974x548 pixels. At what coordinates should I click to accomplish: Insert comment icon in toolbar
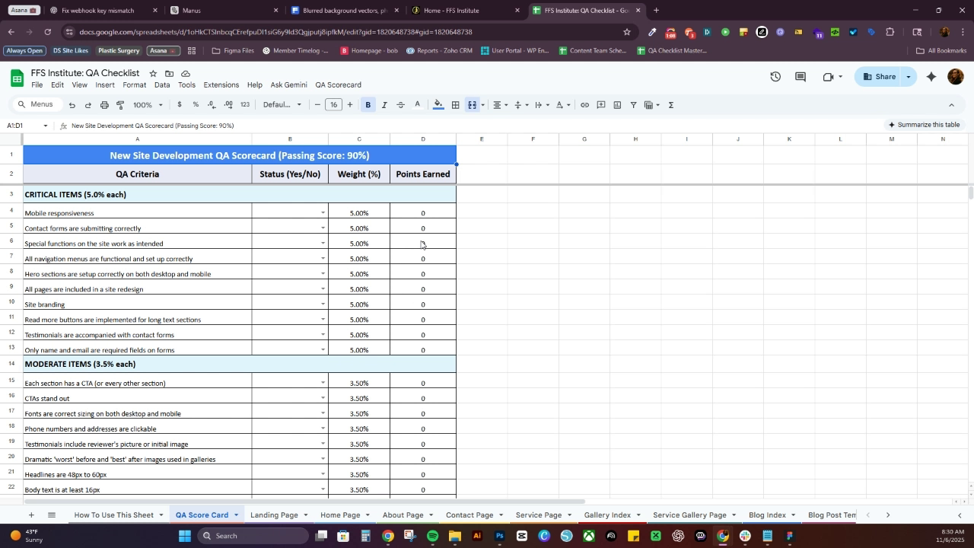pyautogui.click(x=601, y=105)
